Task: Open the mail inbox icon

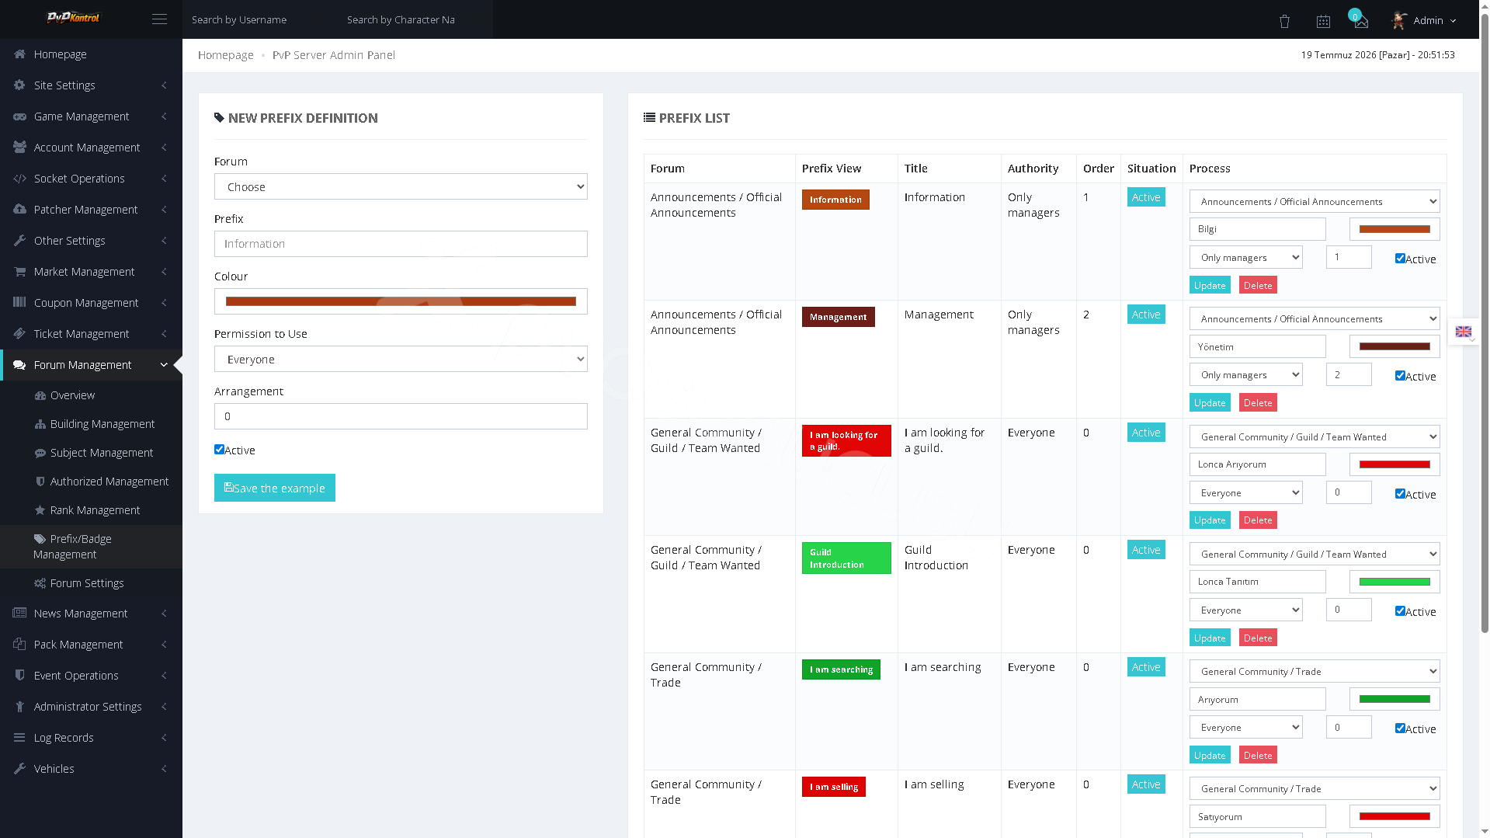Action: click(x=1360, y=22)
